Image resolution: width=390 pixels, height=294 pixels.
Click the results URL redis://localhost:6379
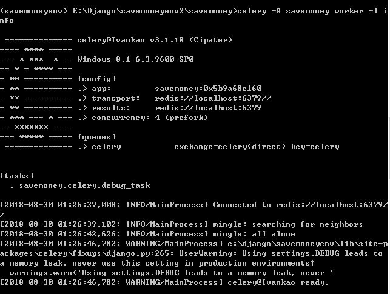pos(208,108)
